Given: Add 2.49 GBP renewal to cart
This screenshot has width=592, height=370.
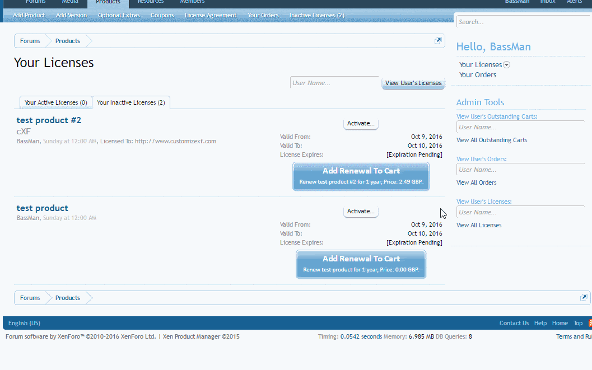Looking at the screenshot, I should pyautogui.click(x=361, y=176).
